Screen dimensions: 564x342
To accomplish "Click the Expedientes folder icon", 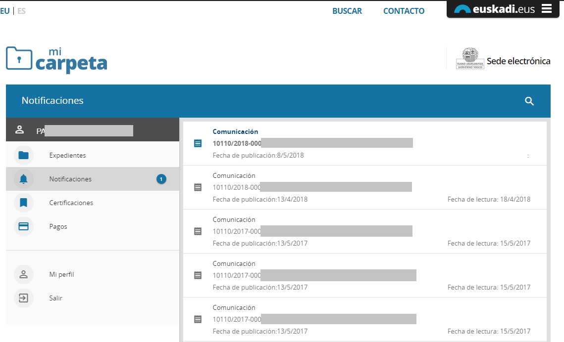I will (23, 156).
